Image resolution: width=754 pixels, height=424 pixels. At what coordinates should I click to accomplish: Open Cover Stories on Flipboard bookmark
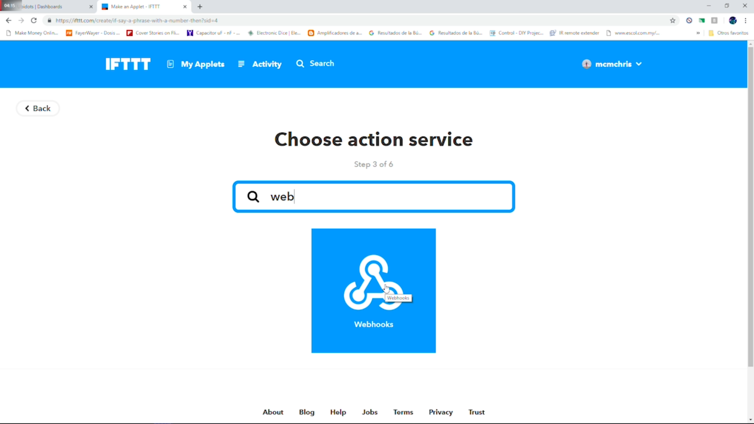[x=153, y=33]
